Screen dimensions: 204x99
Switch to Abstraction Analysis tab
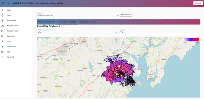click(x=88, y=22)
